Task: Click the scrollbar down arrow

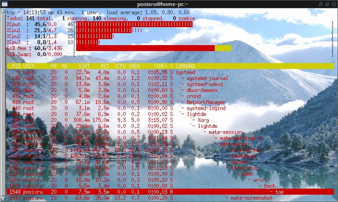Action: pyautogui.click(x=3, y=198)
